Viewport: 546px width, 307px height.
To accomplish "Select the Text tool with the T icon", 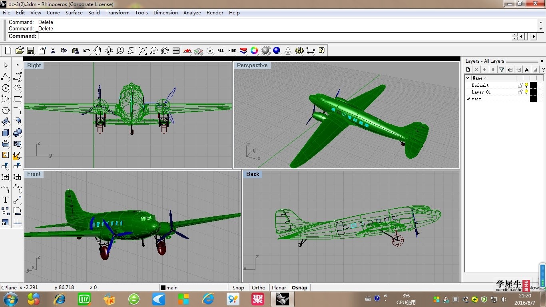I will click(6, 199).
